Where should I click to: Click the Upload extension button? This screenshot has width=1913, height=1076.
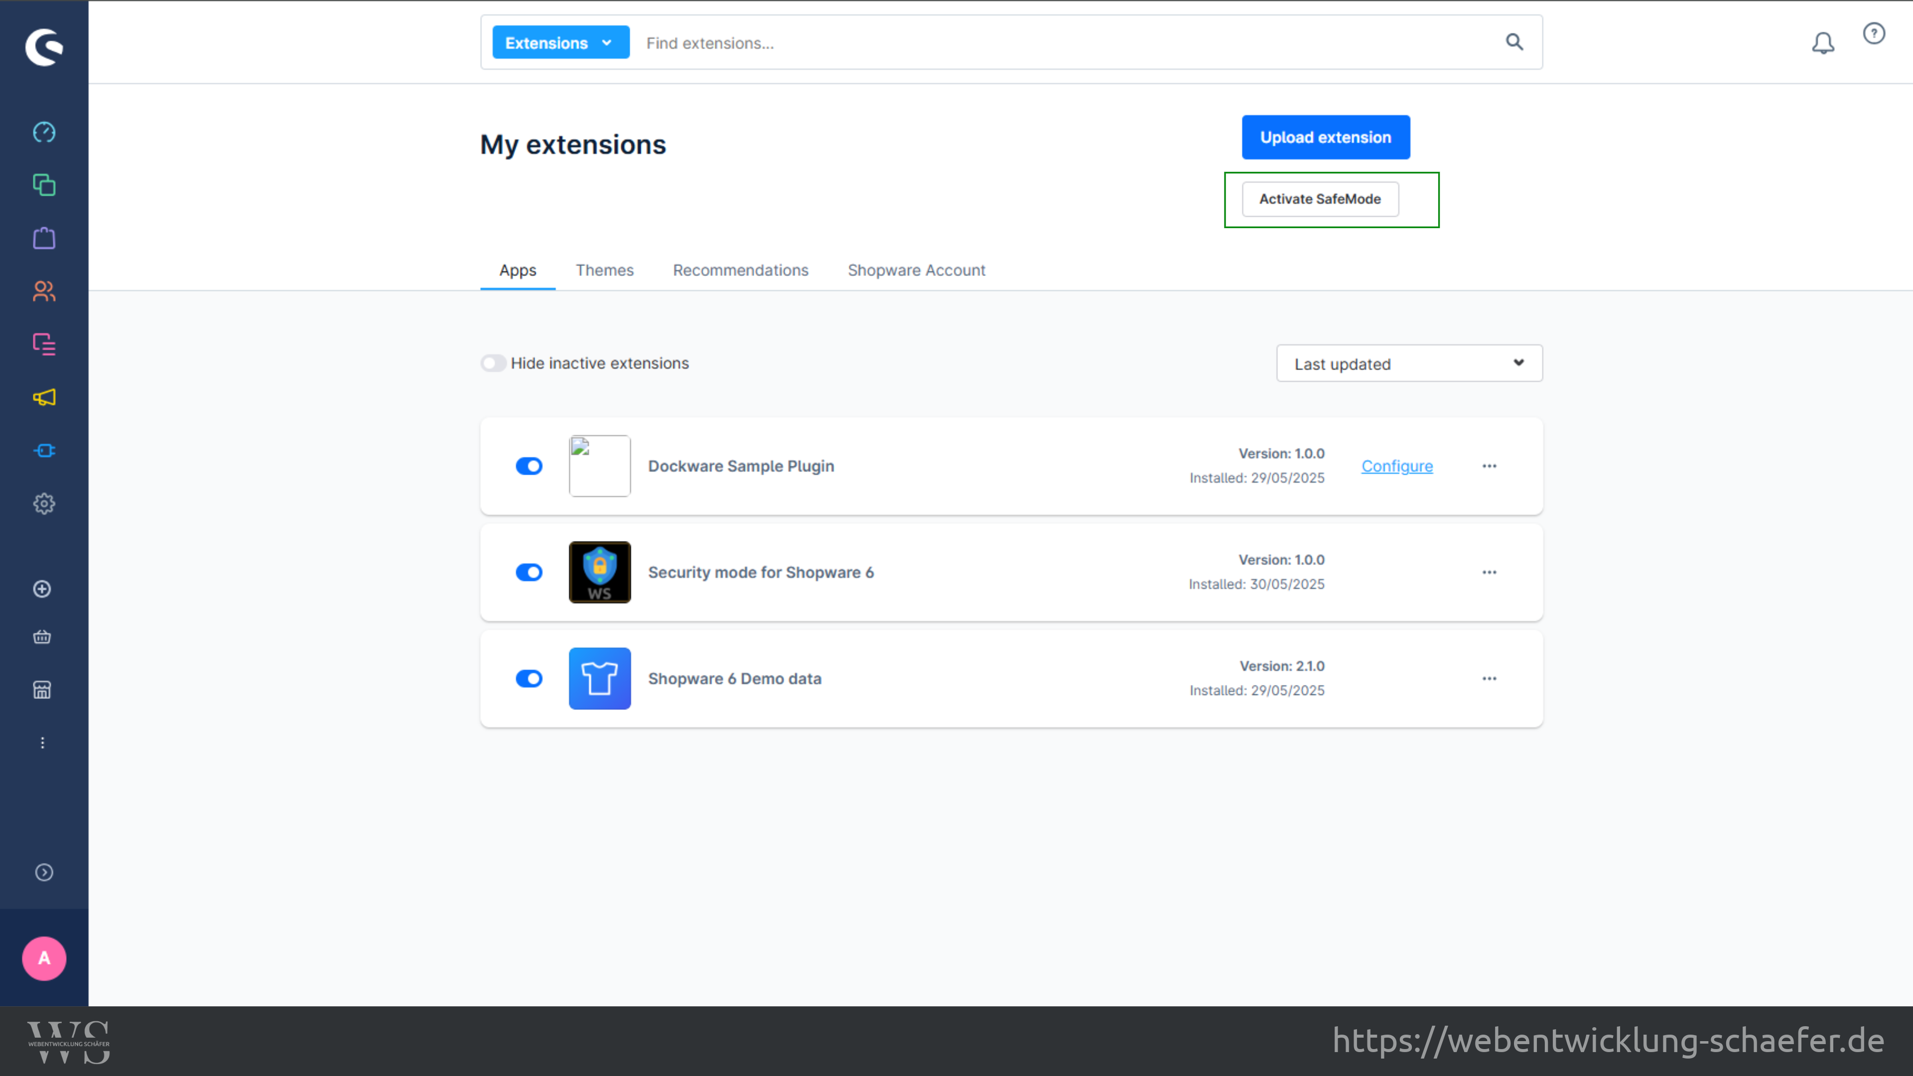pyautogui.click(x=1326, y=137)
